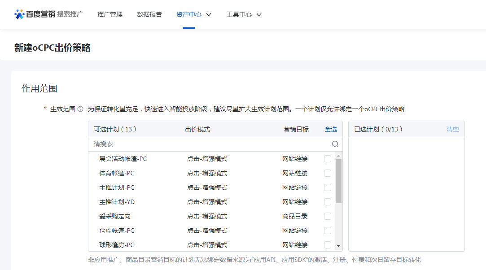
Task: Click the help icon next to 生效范围
Action: click(80, 109)
